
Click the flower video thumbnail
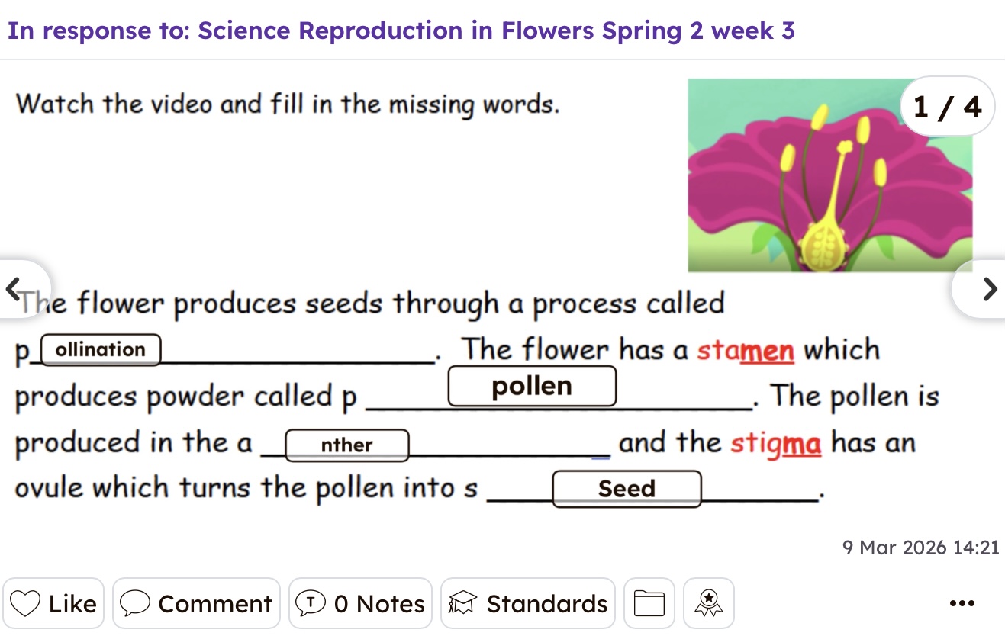coord(829,176)
